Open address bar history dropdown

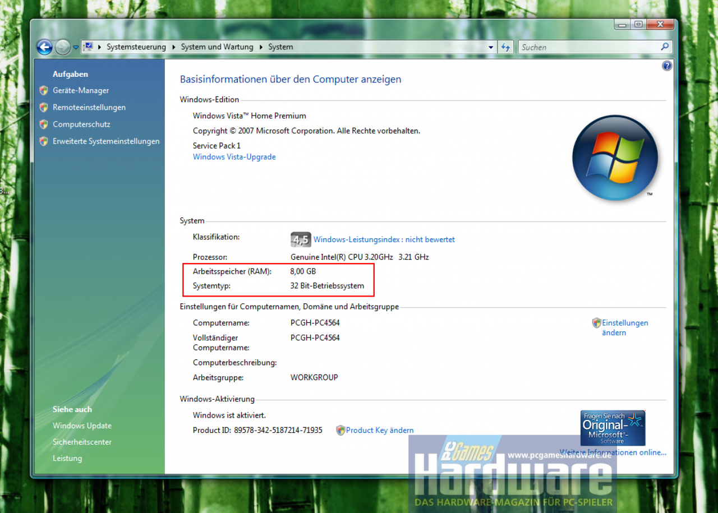pyautogui.click(x=491, y=48)
